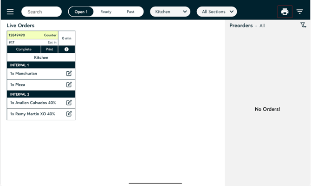Click the Preorders funnel filter icon
Viewport: 311px width, 186px height.
303,26
